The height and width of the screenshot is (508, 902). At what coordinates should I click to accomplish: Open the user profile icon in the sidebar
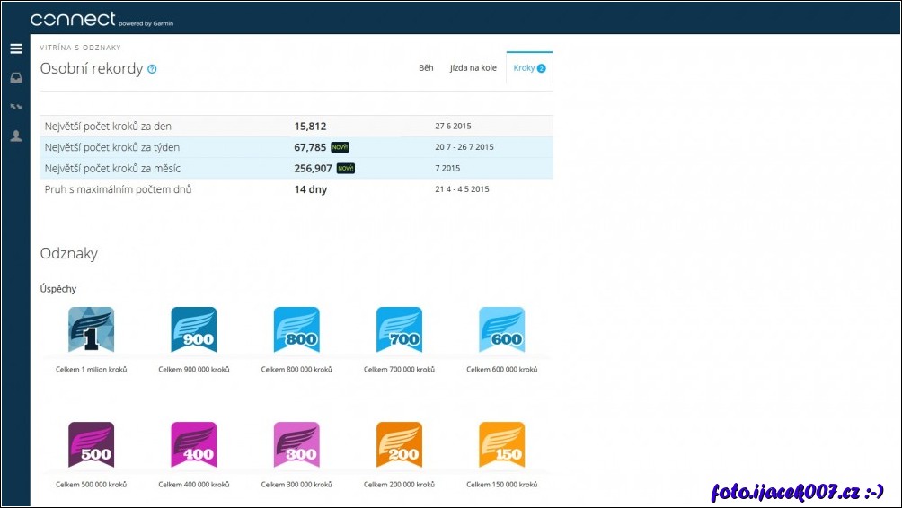click(x=15, y=136)
